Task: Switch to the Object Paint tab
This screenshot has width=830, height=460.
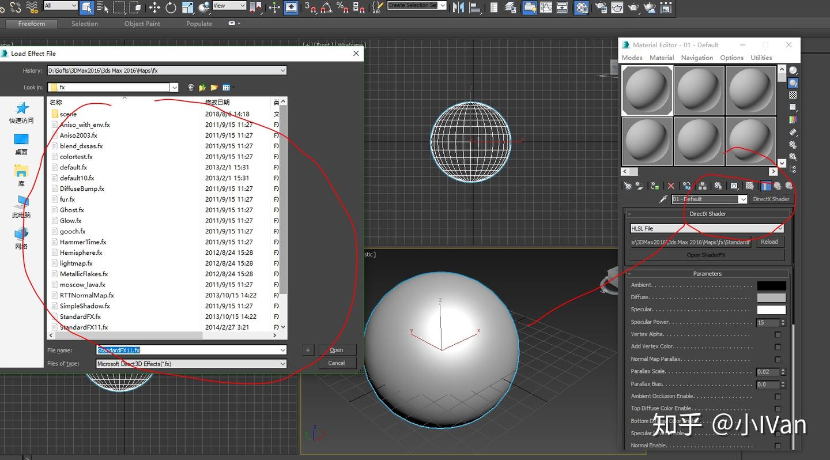Action: click(142, 24)
